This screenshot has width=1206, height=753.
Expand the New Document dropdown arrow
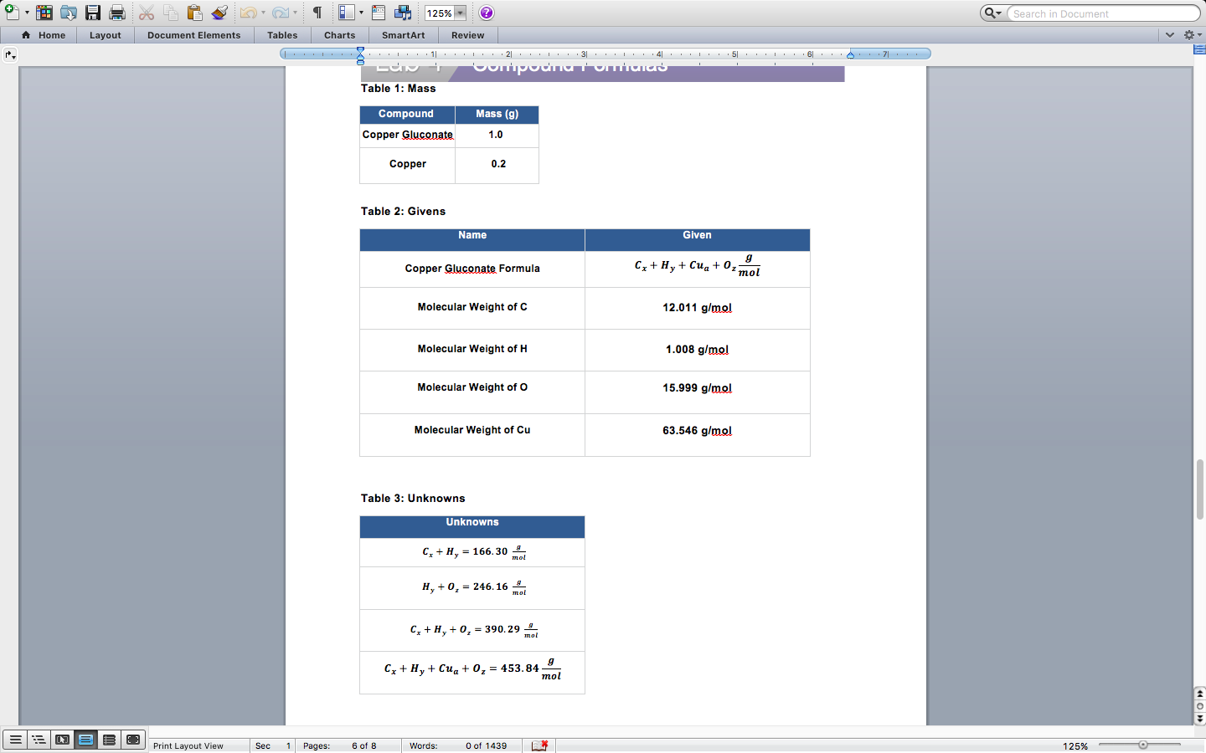[x=26, y=13]
